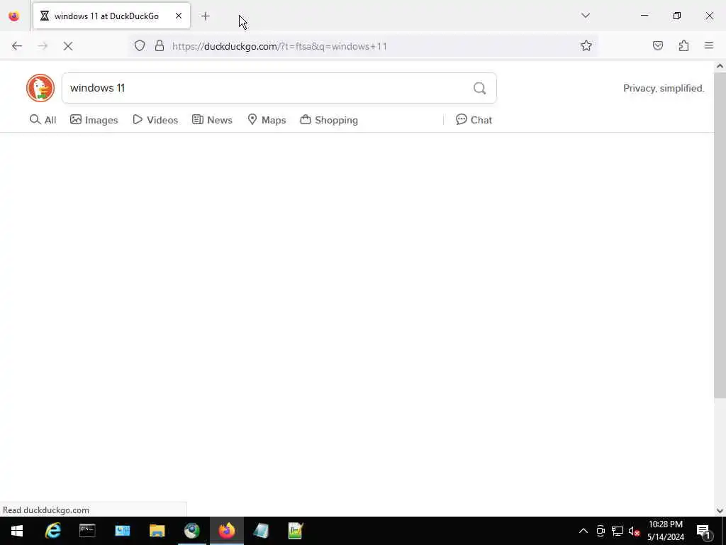The image size is (726, 545).
Task: Open the blue window taskbar app
Action: coord(122,531)
